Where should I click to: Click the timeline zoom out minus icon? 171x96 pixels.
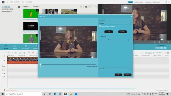(151, 53)
